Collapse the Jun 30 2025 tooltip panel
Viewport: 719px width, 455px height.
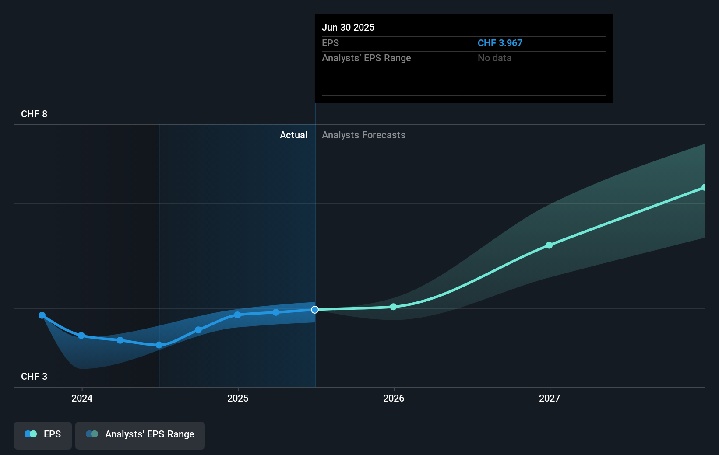(348, 27)
